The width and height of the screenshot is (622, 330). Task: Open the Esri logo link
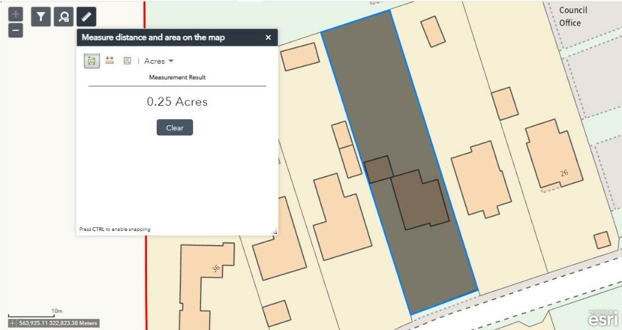point(603,318)
